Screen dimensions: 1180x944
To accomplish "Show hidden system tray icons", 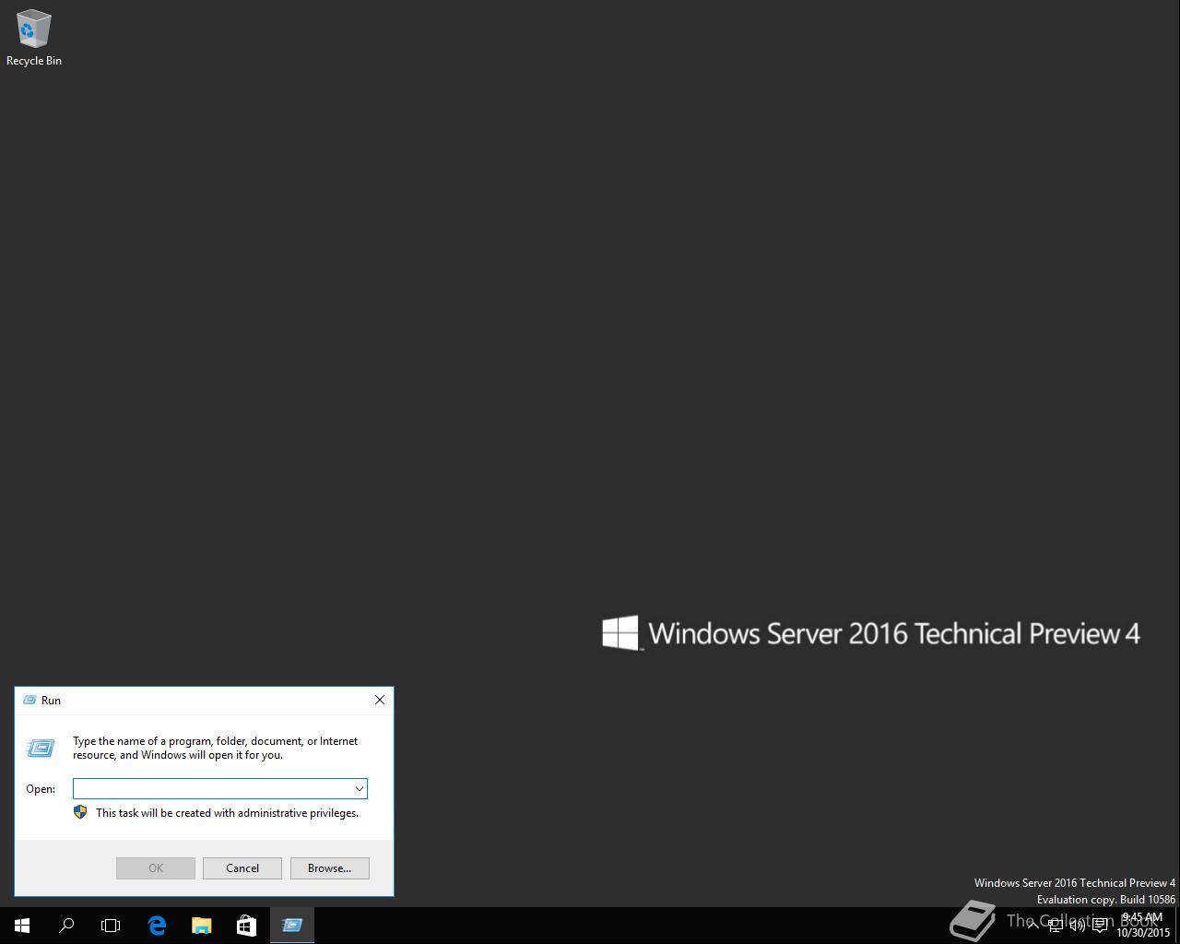I will [1032, 925].
